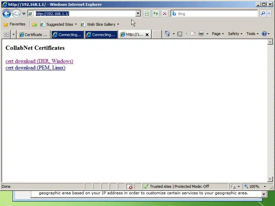This screenshot has height=206, width=275.
Task: Switch to the first Connecting tab
Action: coord(67,35)
